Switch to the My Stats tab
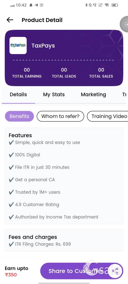Screen dimensions: 128x284 54,95
